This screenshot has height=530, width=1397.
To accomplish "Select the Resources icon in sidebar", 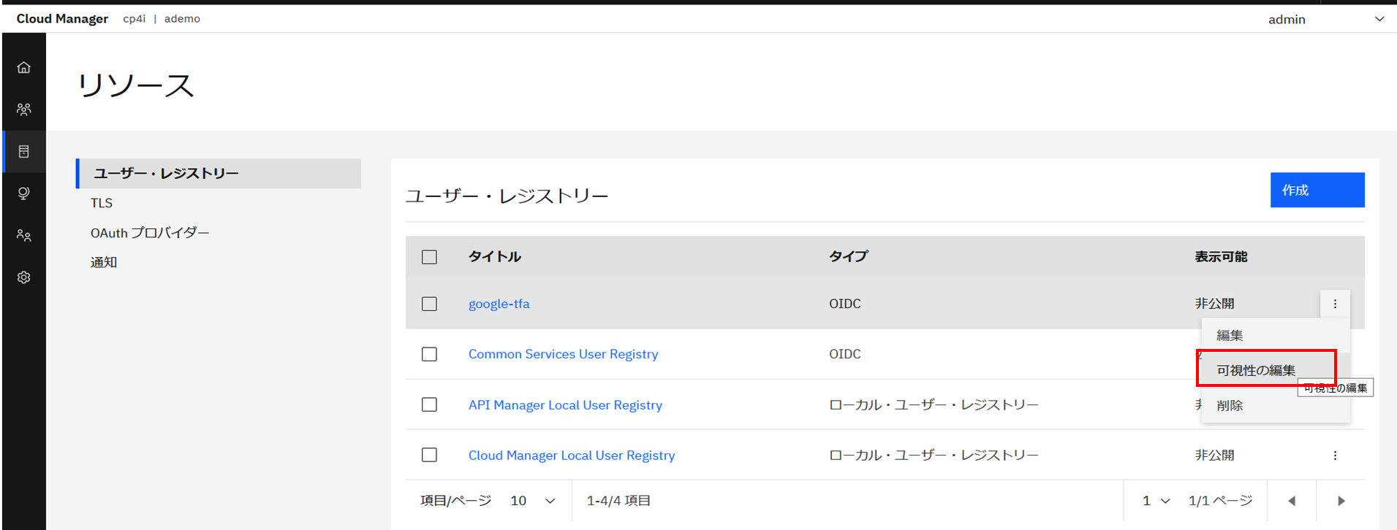I will click(x=24, y=151).
